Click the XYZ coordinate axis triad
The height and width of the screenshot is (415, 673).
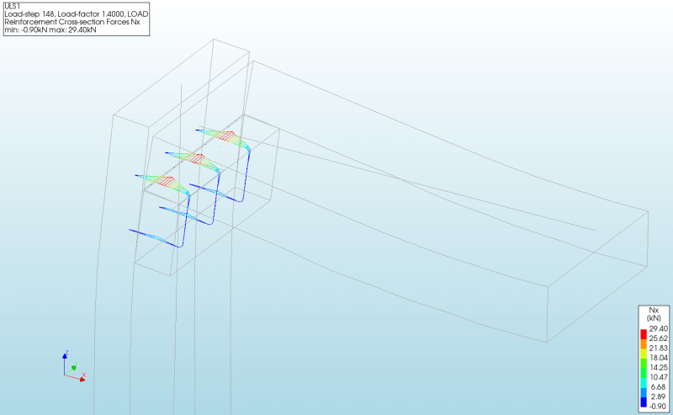coord(74,366)
